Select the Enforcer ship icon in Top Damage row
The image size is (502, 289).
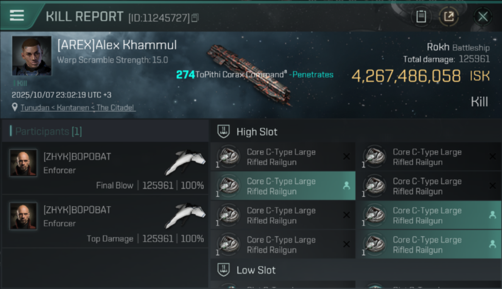click(x=185, y=215)
